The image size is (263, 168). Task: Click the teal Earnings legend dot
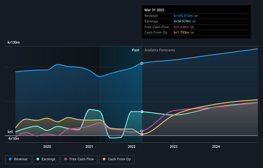tap(38, 159)
